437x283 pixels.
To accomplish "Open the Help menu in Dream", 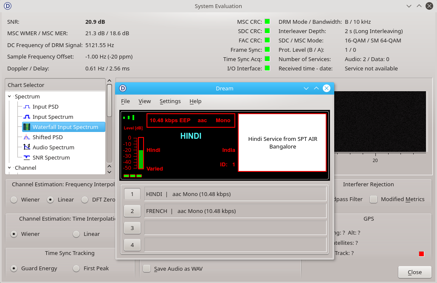I will [x=195, y=101].
